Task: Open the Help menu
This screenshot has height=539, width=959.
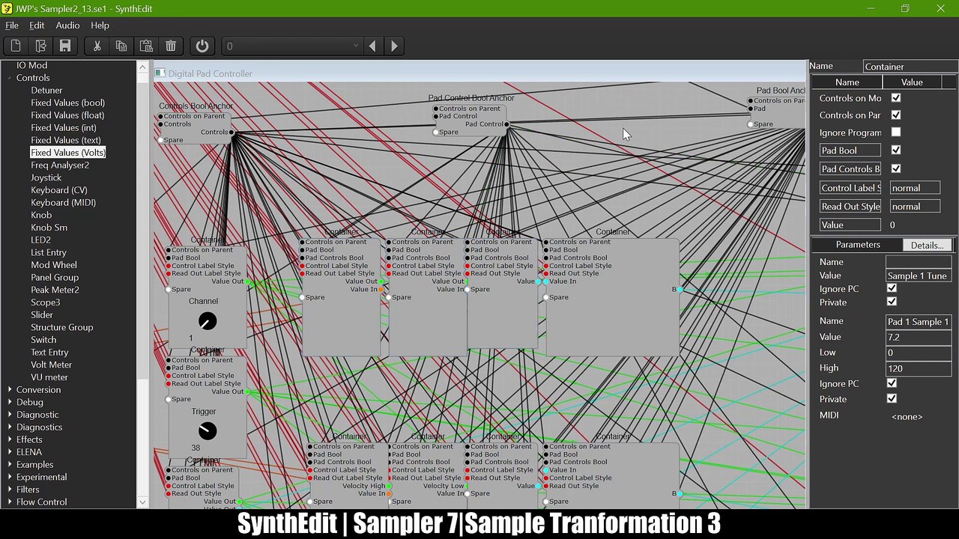Action: click(100, 25)
